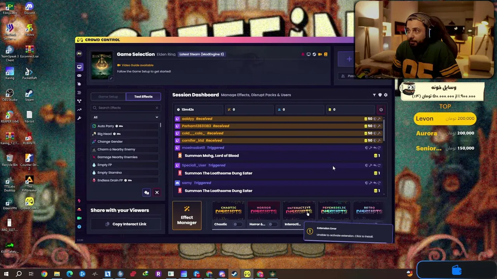The image size is (497, 279).
Task: Select the Horror Disrupts pack thumbnail
Action: pos(264,211)
